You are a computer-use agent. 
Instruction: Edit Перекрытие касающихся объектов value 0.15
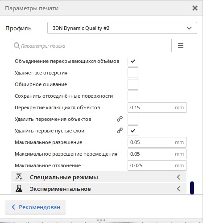click(x=157, y=107)
